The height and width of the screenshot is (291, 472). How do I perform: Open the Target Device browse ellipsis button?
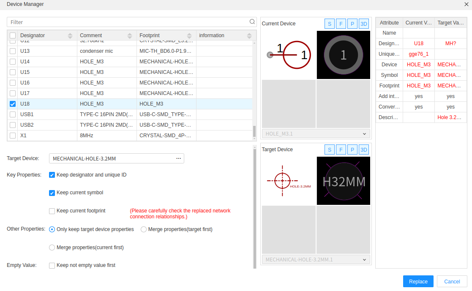click(x=178, y=158)
